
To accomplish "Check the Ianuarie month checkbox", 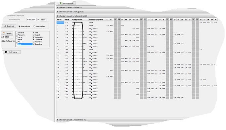I will point(17,33).
